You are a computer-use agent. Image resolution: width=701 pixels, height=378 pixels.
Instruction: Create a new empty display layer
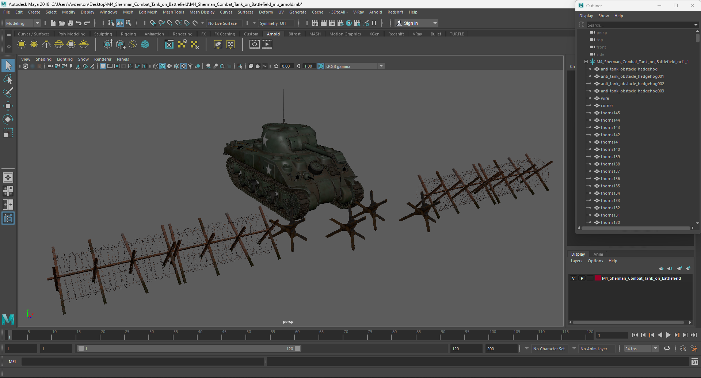point(679,268)
